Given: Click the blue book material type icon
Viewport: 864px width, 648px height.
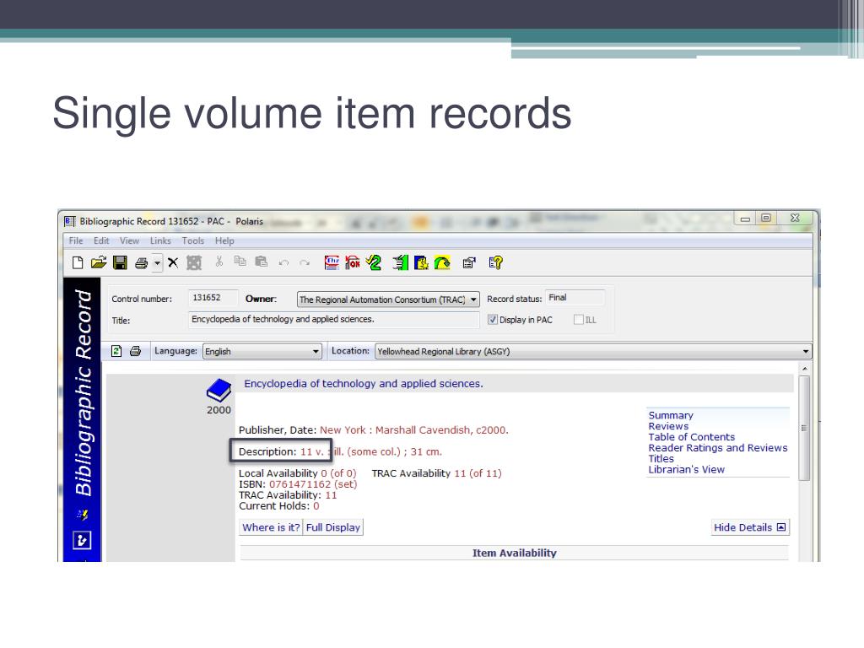Looking at the screenshot, I should pyautogui.click(x=219, y=390).
